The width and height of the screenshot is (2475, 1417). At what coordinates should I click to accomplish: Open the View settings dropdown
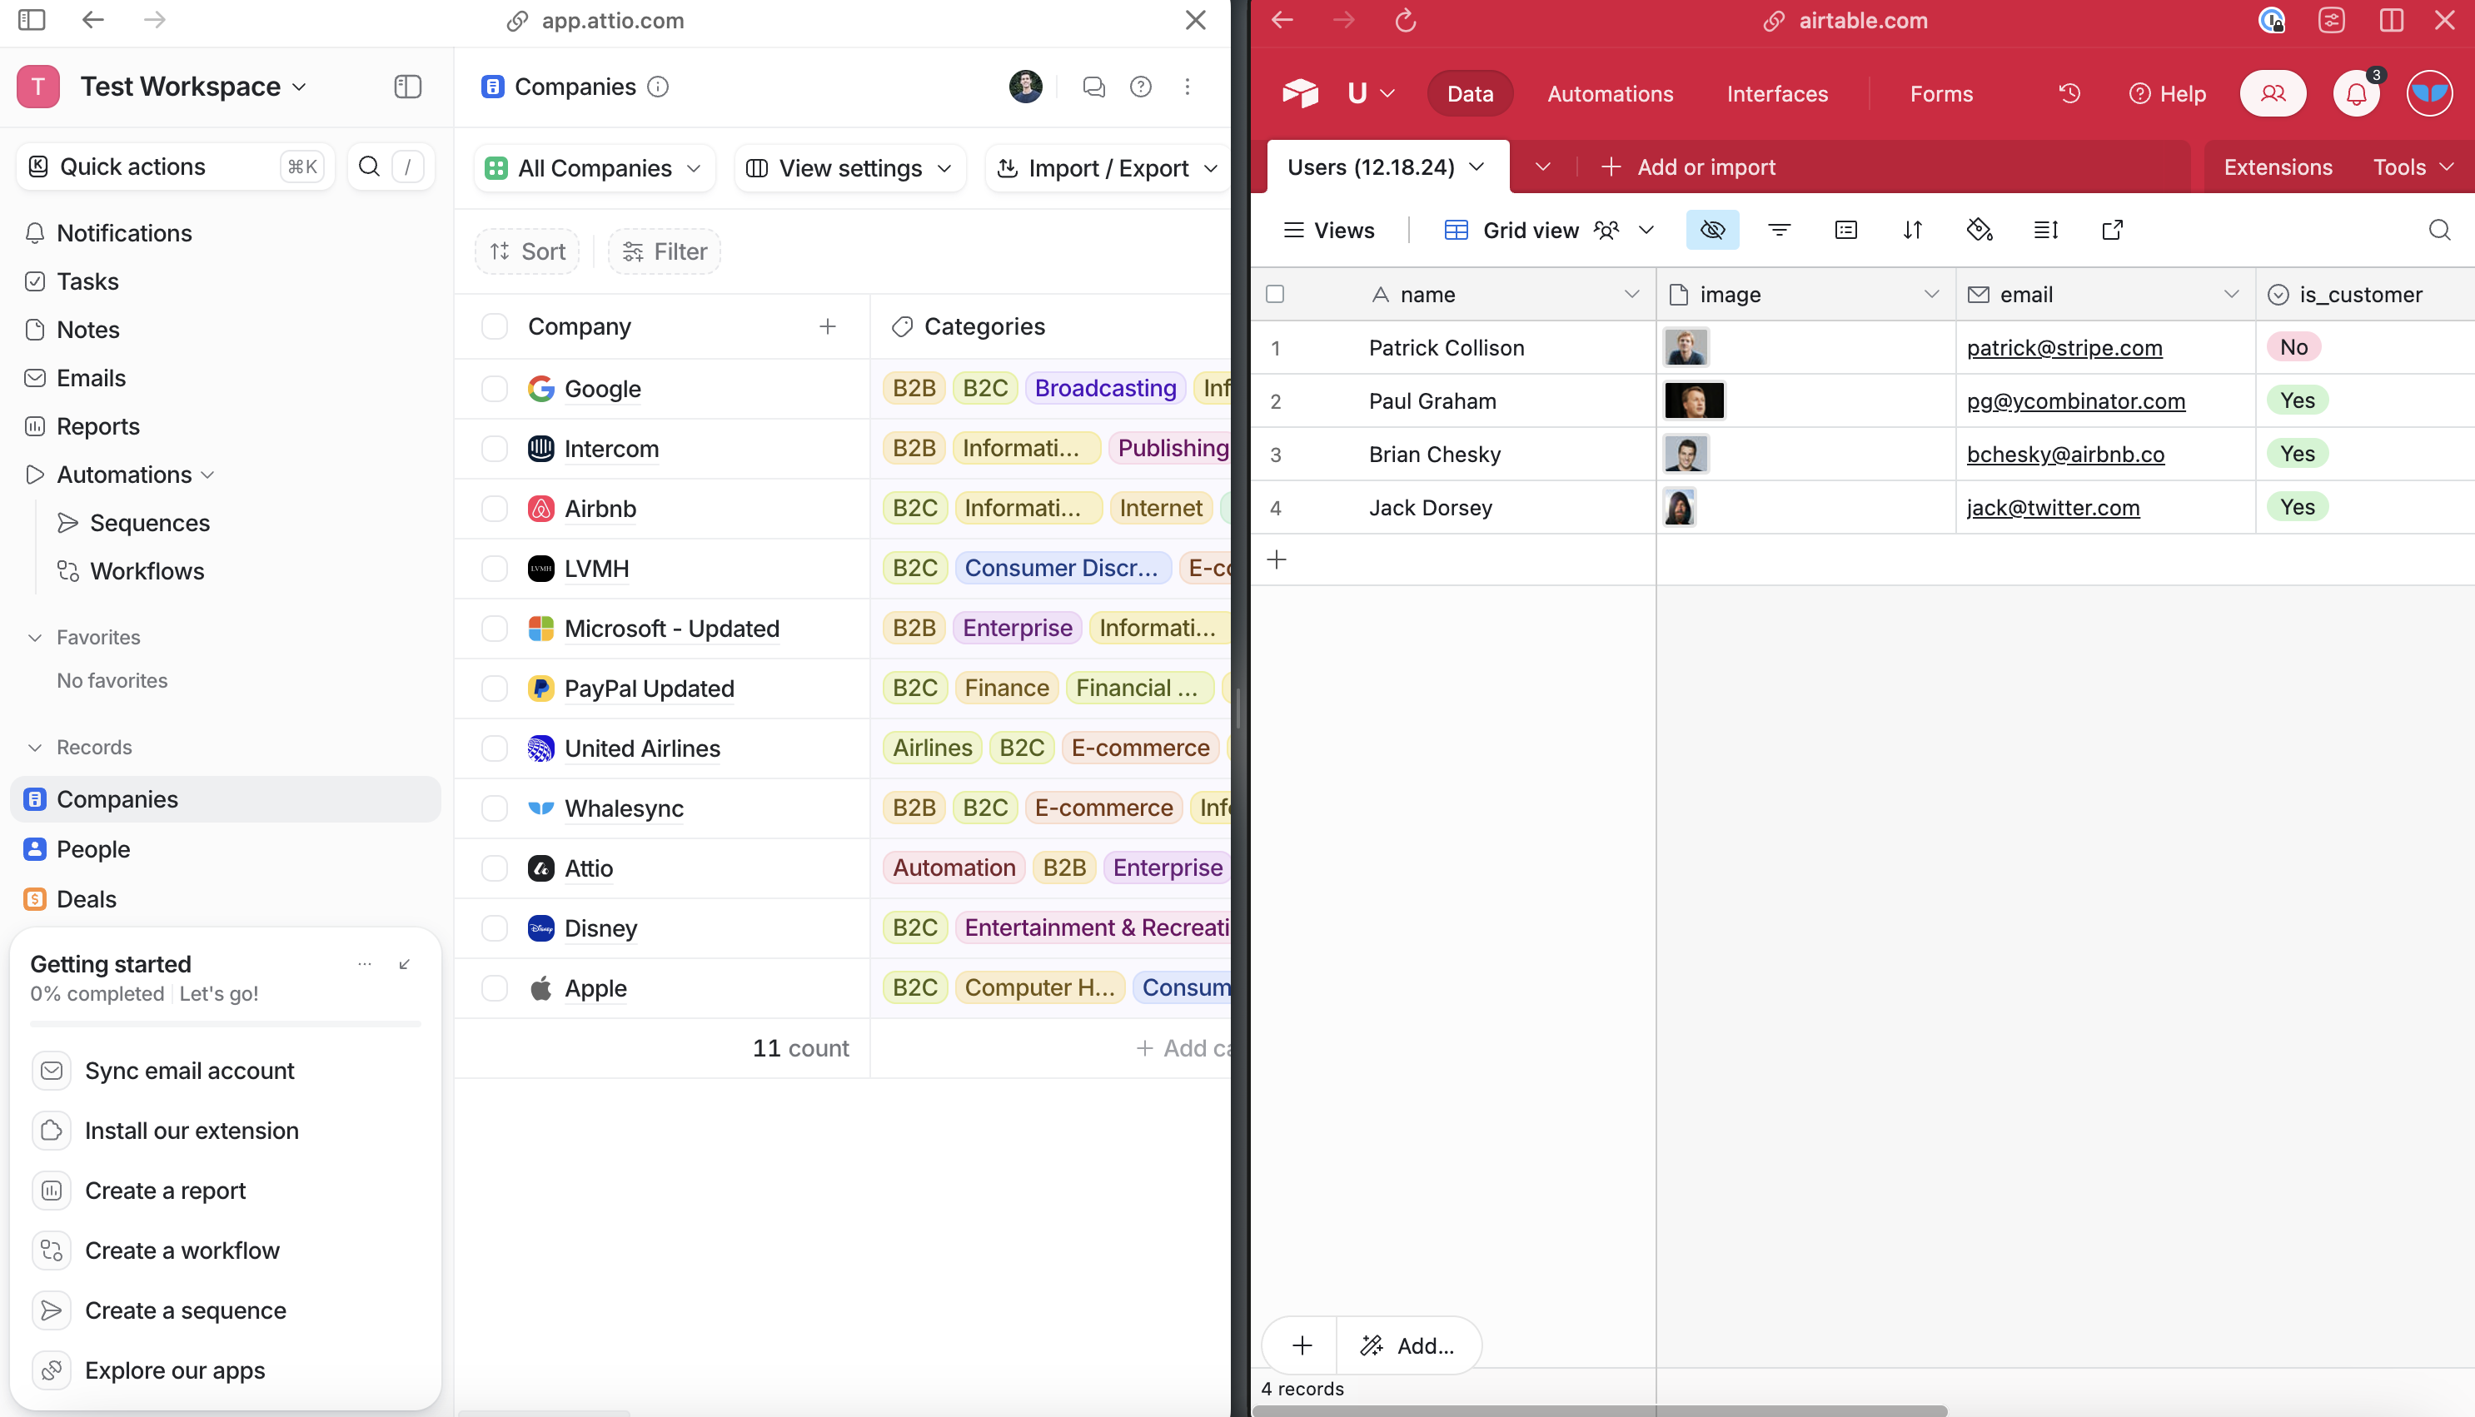[849, 168]
